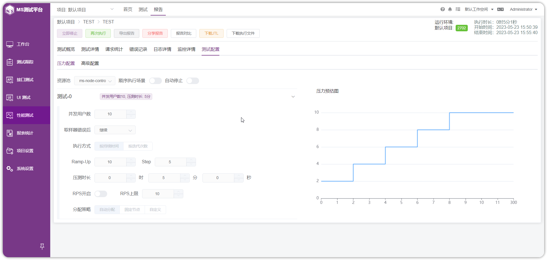The width and height of the screenshot is (547, 260).
Task: Open the notification bell icon
Action: pyautogui.click(x=450, y=9)
